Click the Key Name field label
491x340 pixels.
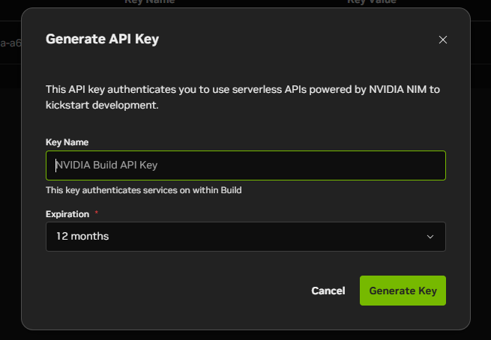pyautogui.click(x=67, y=142)
